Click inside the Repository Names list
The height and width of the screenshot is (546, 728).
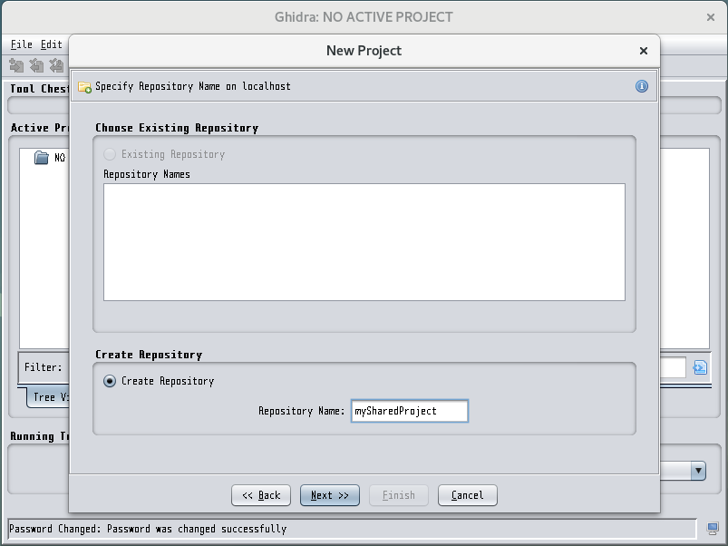coord(364,242)
